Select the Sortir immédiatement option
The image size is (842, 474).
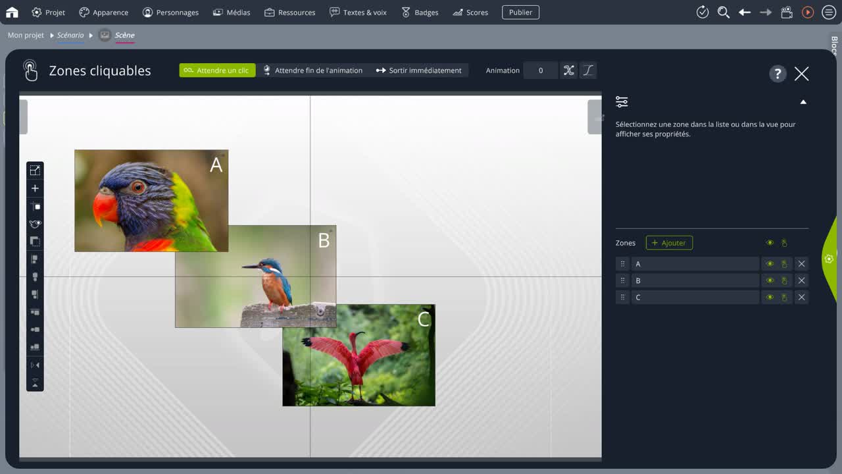tap(419, 70)
